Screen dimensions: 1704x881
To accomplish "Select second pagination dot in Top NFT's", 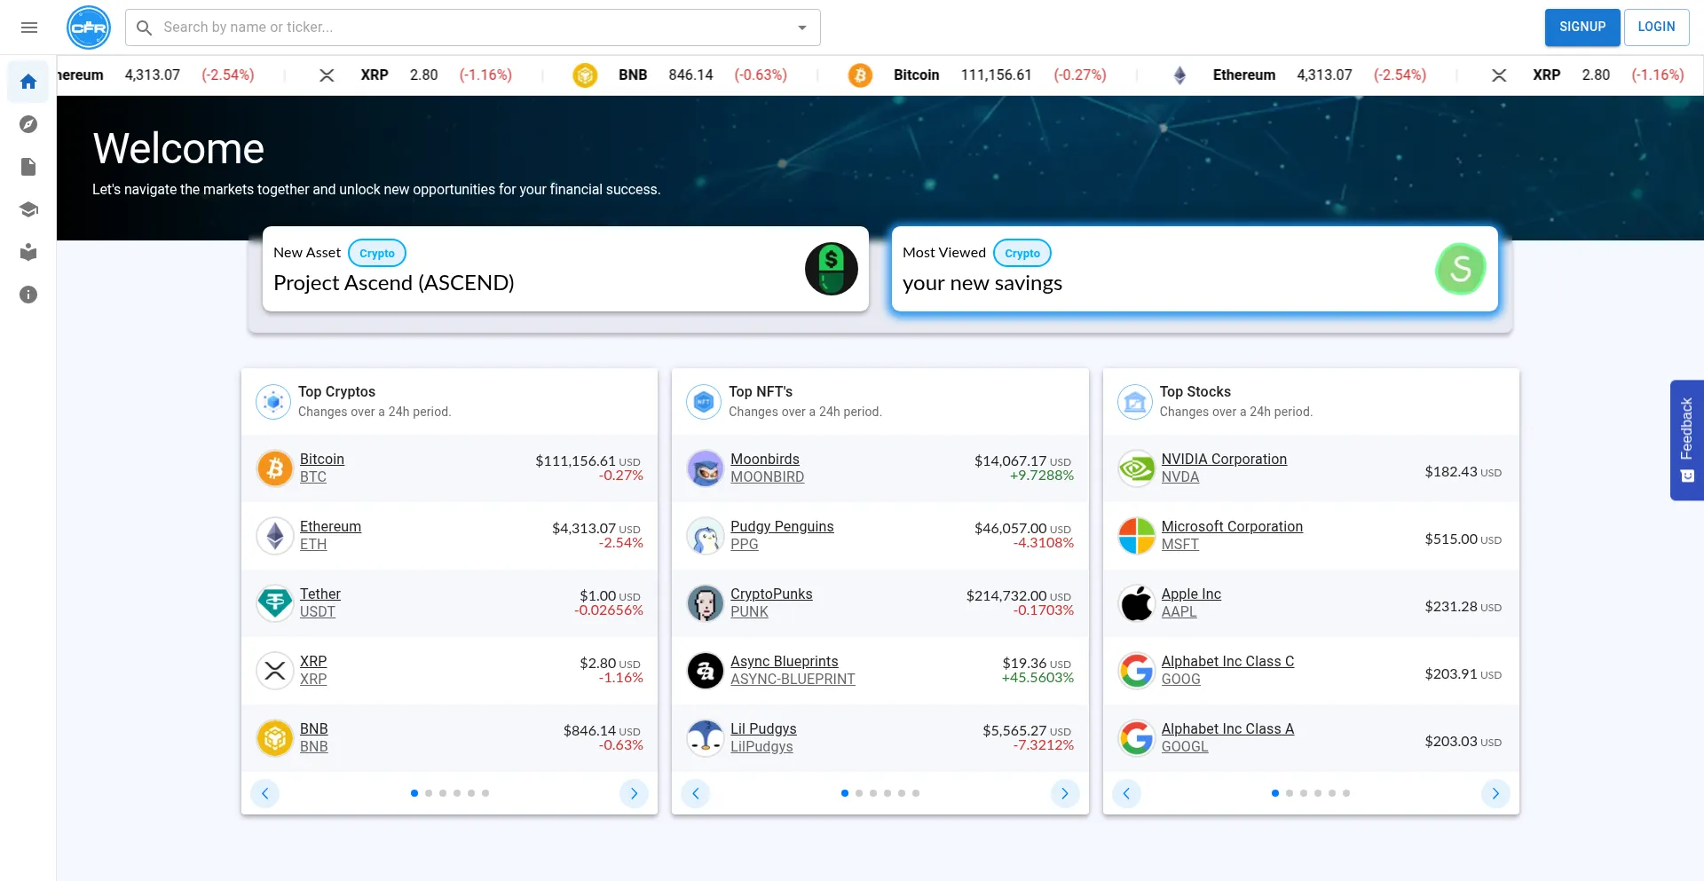I will coord(859,793).
